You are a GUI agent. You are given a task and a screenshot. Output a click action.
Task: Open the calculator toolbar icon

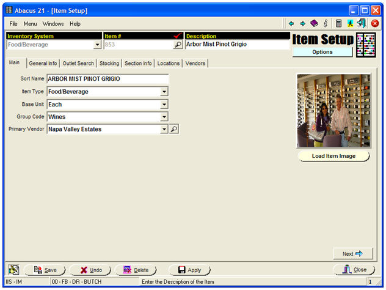coord(338,23)
